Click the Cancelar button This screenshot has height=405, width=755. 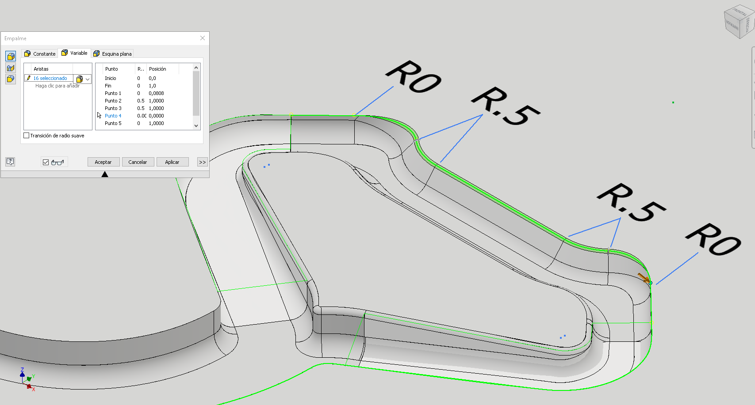[x=138, y=162]
